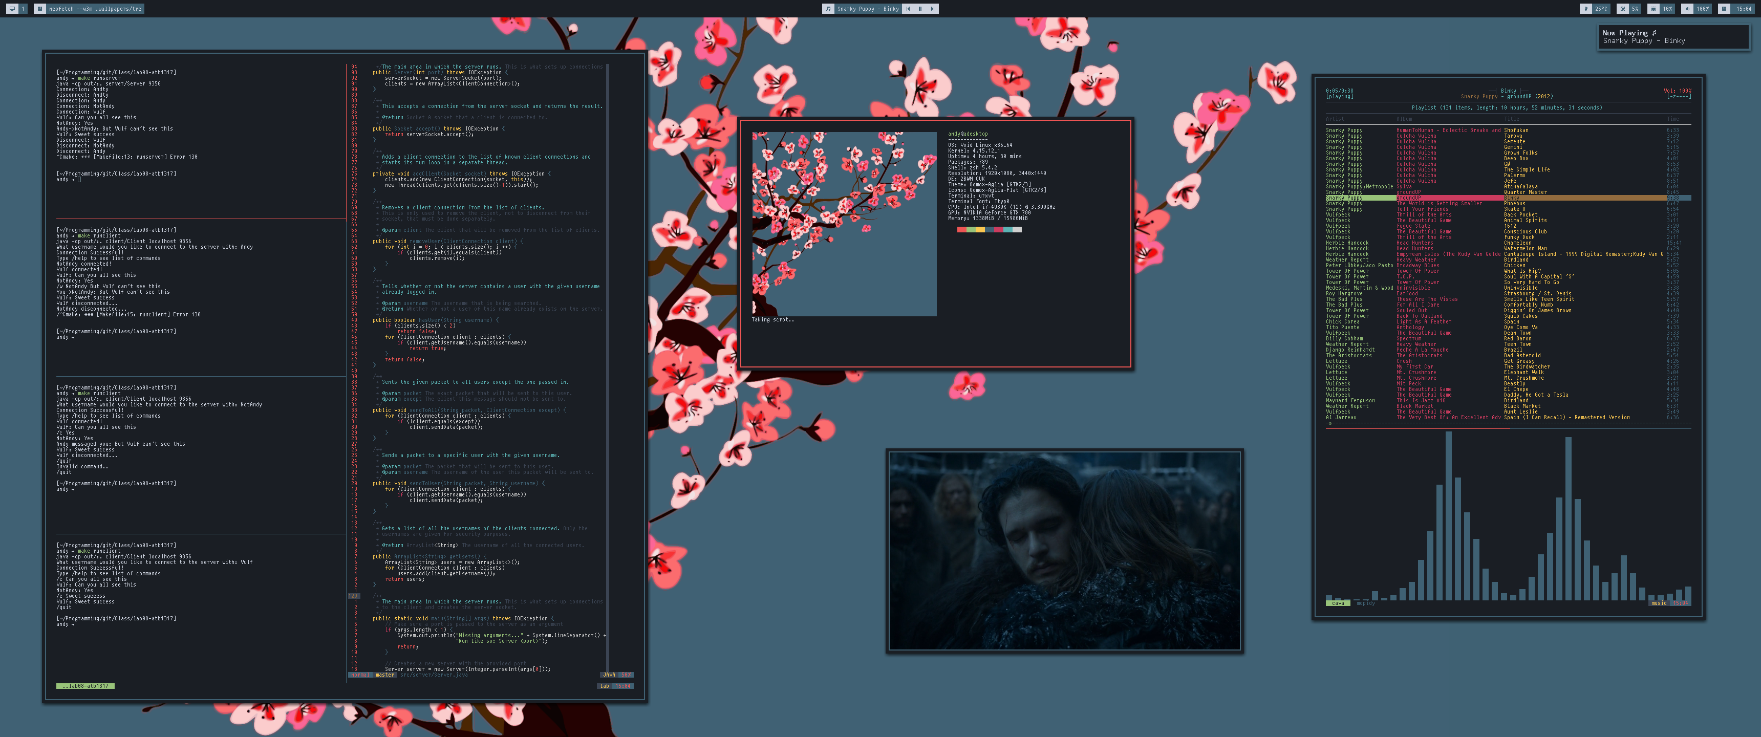Click the music note icon in top bar
1761x737 pixels.
click(x=829, y=9)
